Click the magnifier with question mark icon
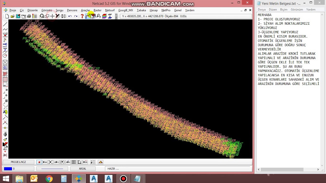The image size is (326, 183). coord(99,16)
